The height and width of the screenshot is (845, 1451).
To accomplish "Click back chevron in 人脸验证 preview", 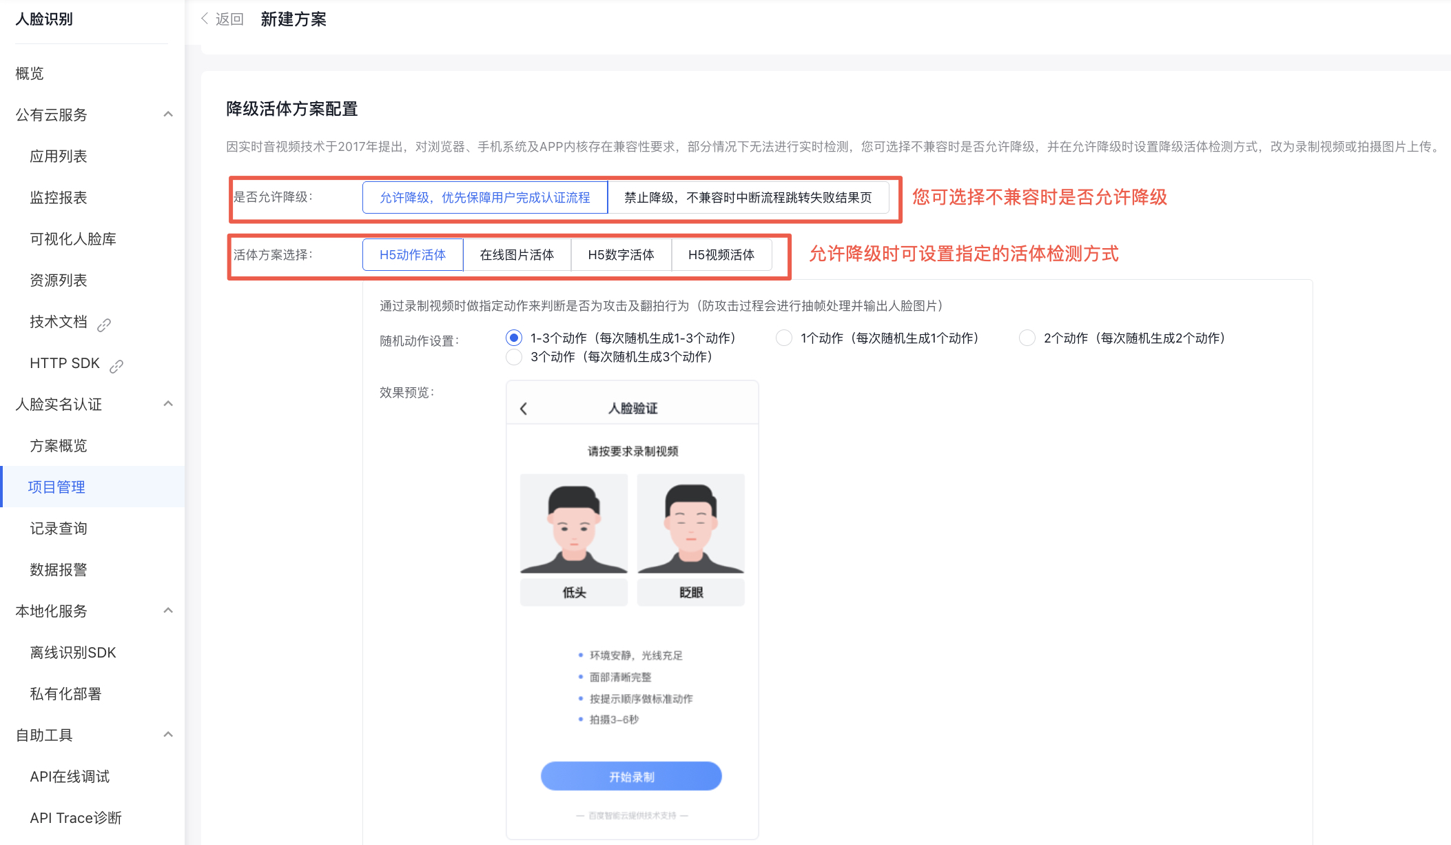I will [x=524, y=409].
